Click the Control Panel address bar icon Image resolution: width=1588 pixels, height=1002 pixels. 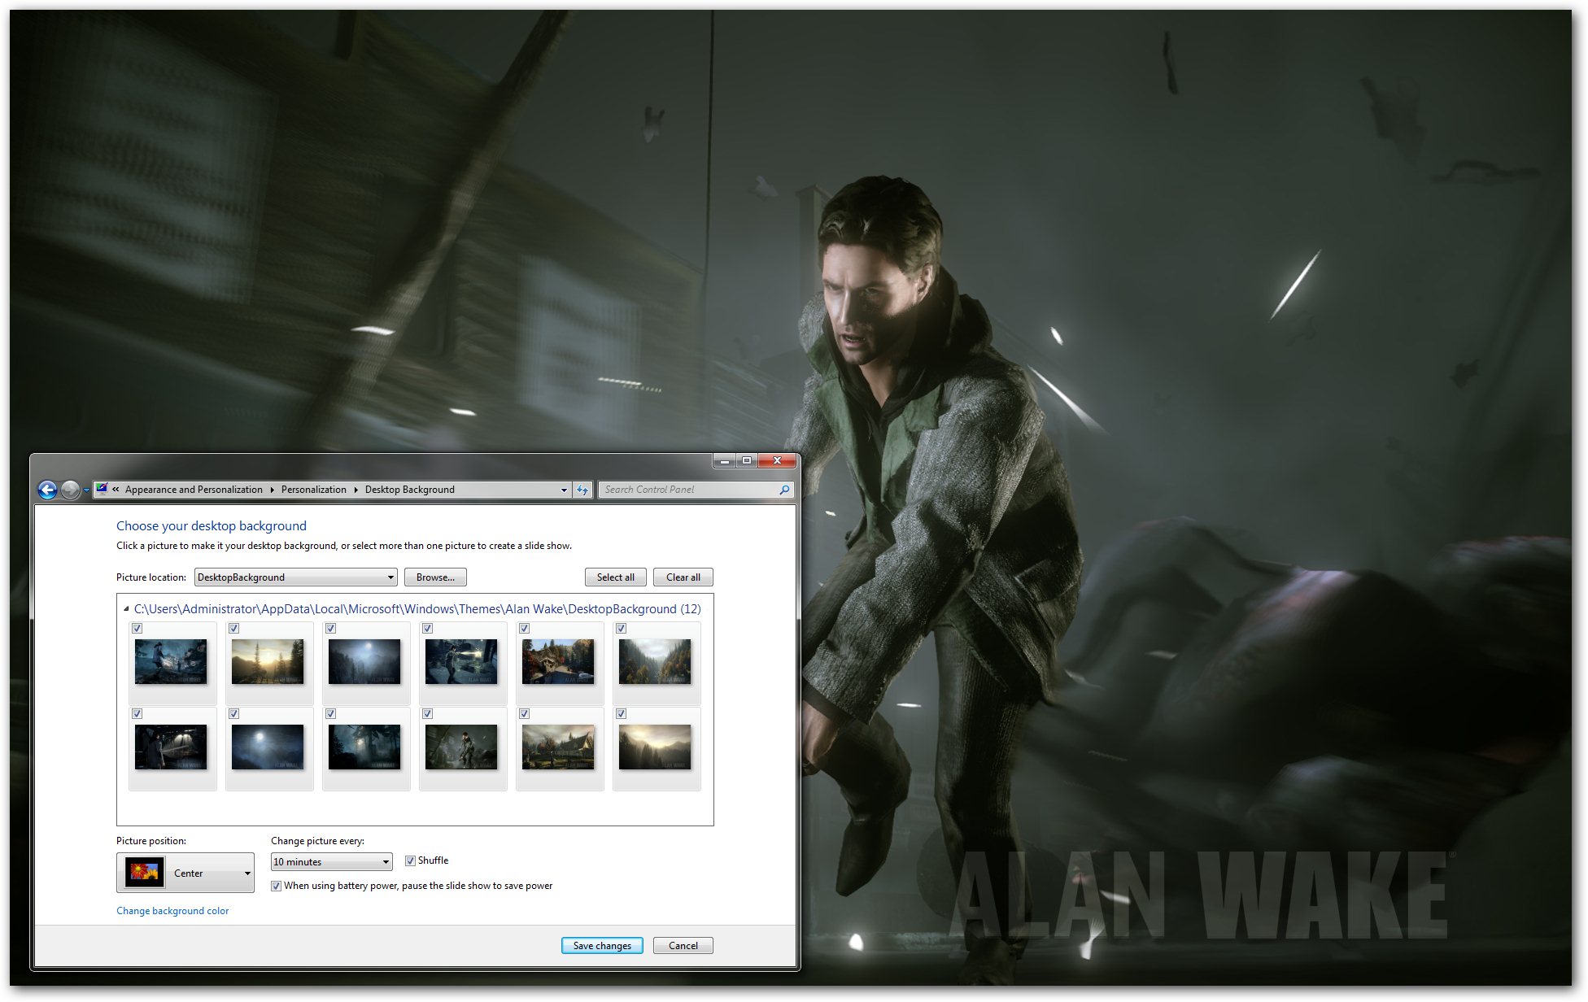tap(102, 489)
